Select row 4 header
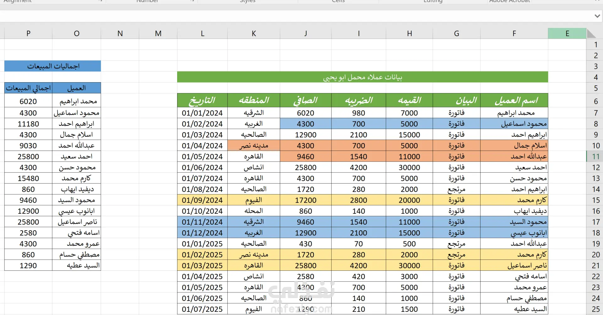Viewport: 603px width, 315px height. (x=595, y=77)
